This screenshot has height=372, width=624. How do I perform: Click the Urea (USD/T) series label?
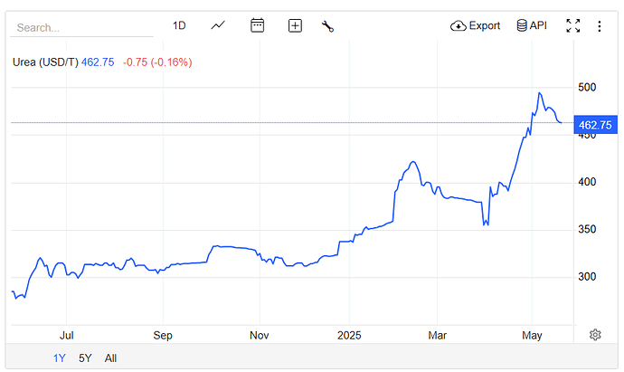44,62
